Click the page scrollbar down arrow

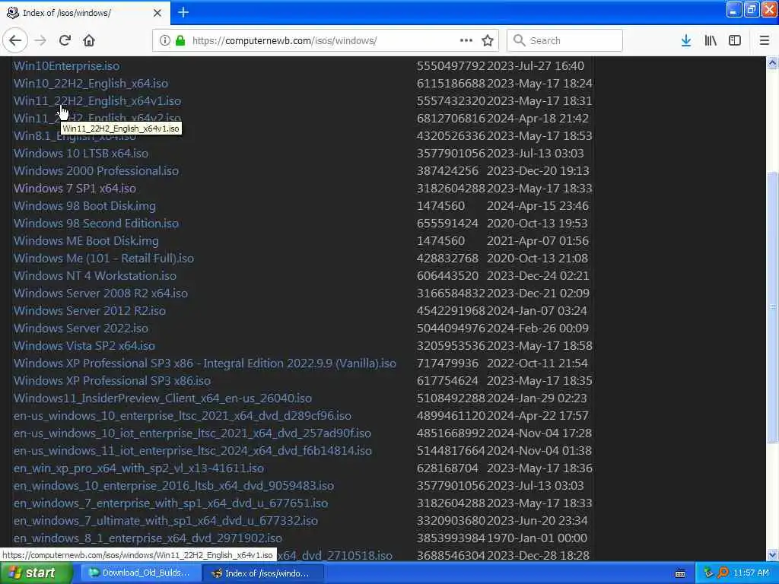point(772,555)
